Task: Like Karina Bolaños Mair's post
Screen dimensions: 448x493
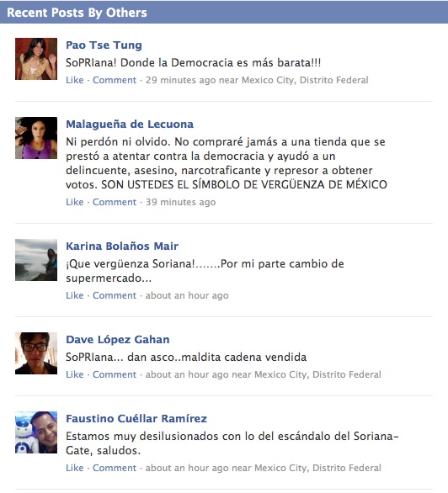Action: pos(75,295)
